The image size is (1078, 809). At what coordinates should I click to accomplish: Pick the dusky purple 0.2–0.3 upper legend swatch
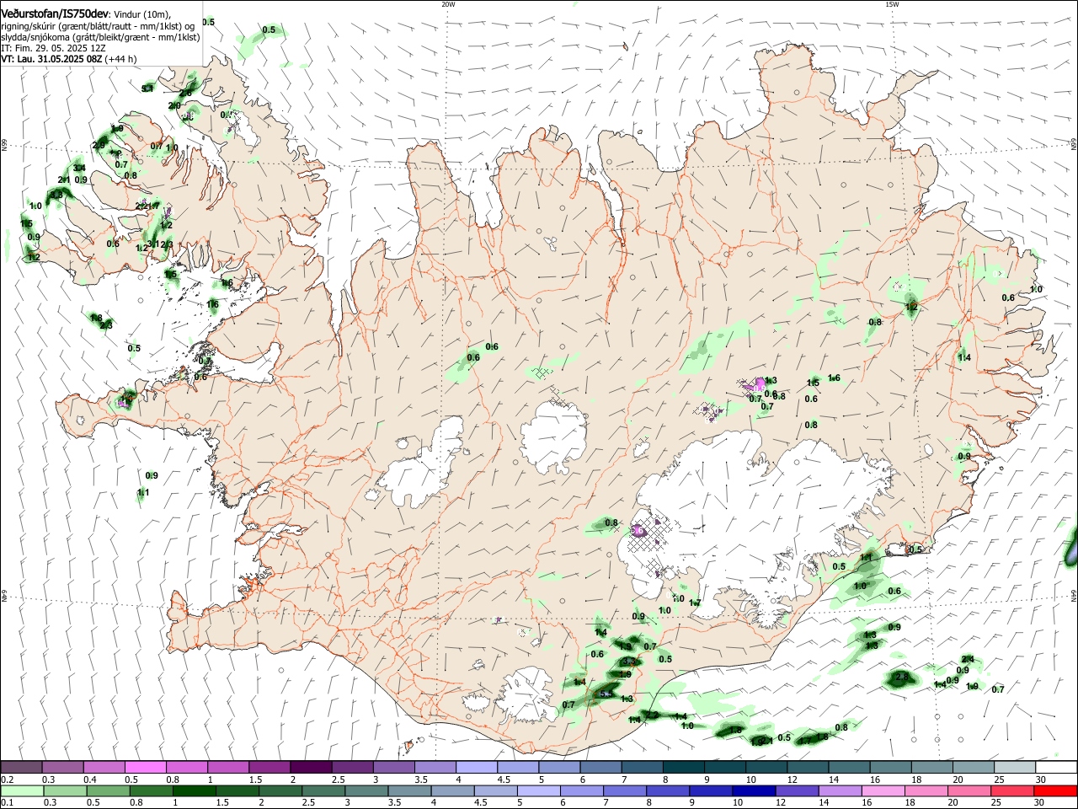coord(20,767)
